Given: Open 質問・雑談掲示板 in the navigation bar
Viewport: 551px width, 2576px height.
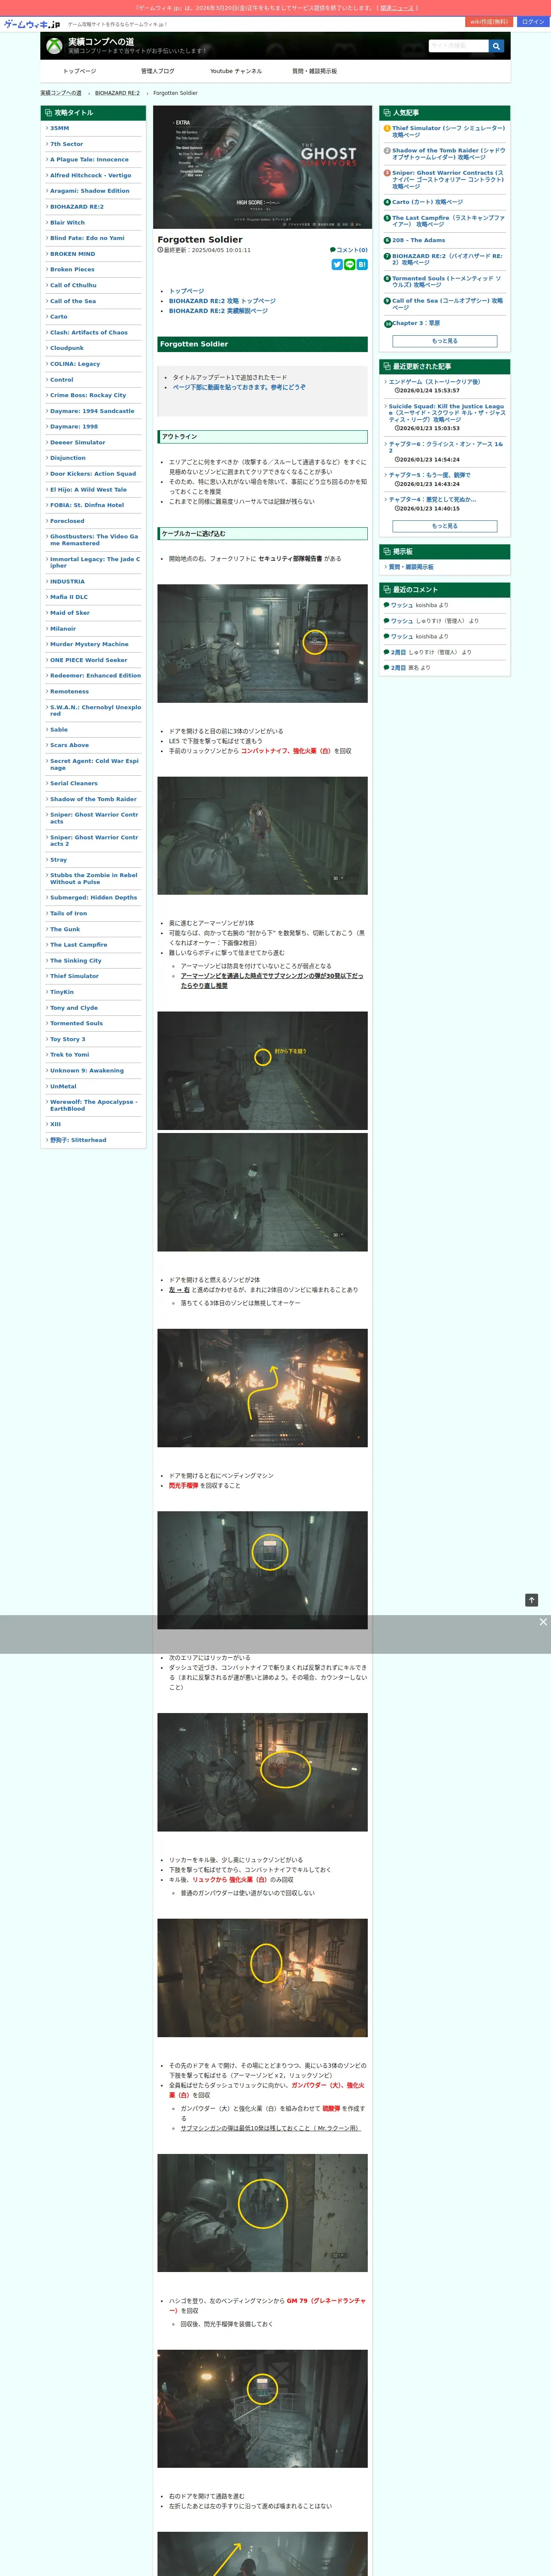Looking at the screenshot, I should point(314,71).
